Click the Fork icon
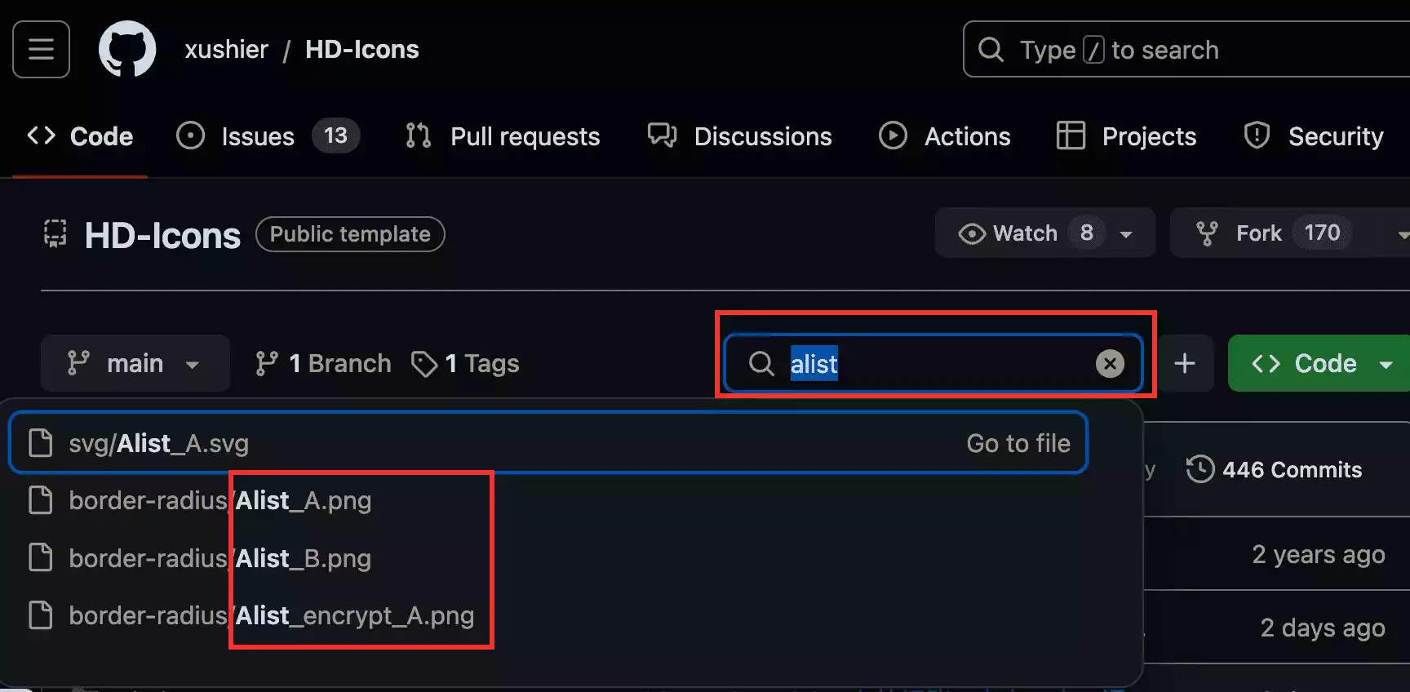The width and height of the screenshot is (1410, 692). [1207, 234]
